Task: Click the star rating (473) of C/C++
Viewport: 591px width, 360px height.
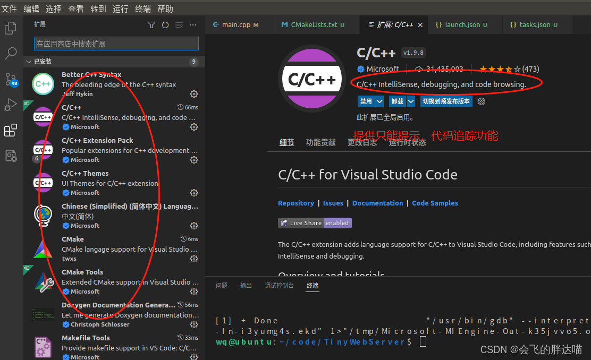Action: (x=509, y=69)
